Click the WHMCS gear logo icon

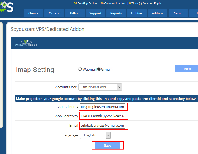click(6, 7)
